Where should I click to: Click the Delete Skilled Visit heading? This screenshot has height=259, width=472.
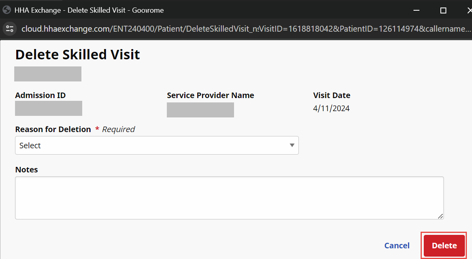(x=77, y=55)
